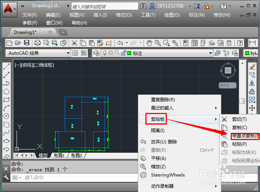Image resolution: width=260 pixels, height=192 pixels.
Task: Expand the Help dropdown arrow in title bar
Action: pos(230,6)
